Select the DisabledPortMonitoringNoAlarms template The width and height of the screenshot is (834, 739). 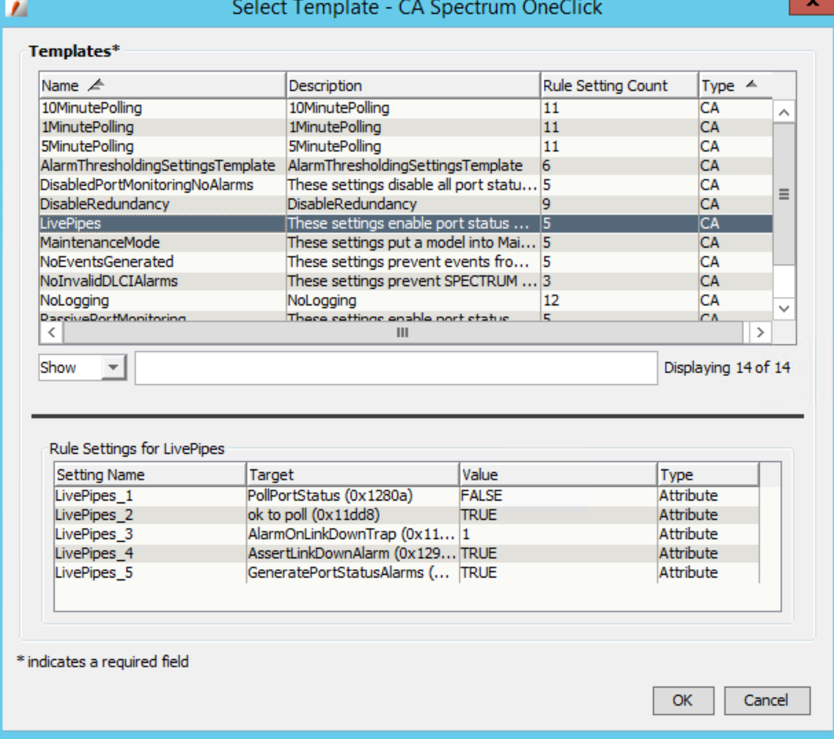(147, 185)
